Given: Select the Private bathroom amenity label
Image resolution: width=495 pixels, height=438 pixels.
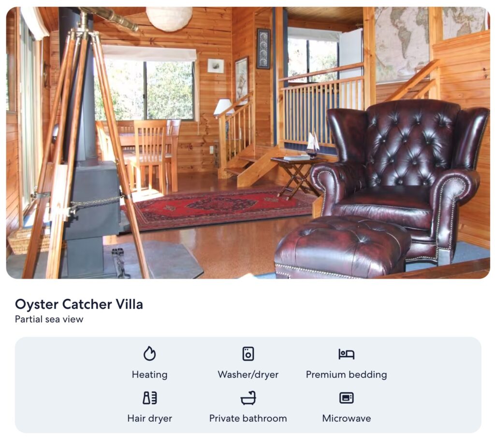Looking at the screenshot, I should [248, 419].
